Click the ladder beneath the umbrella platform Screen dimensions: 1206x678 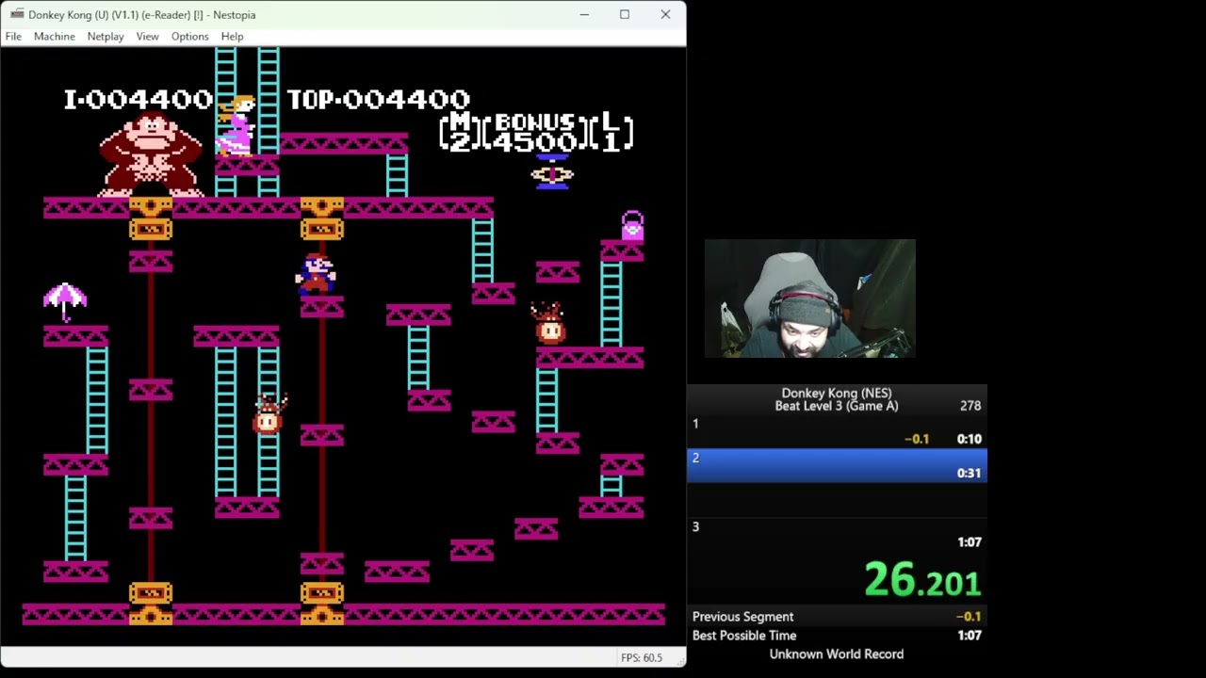[x=97, y=400]
